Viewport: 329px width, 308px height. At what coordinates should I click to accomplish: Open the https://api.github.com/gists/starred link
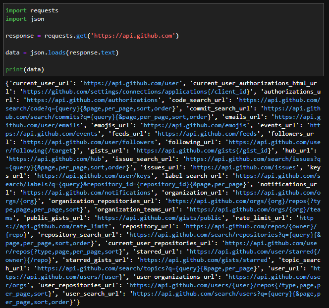click(x=204, y=260)
